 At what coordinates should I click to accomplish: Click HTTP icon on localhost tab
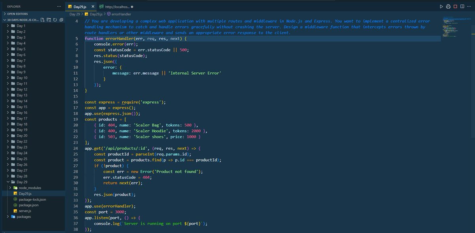point(102,7)
